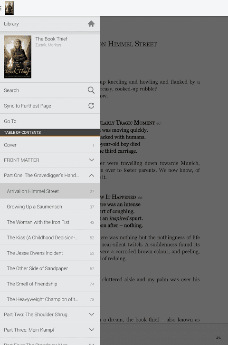Expand Part Three: Mein Kampf chevron
Viewport: 228px width, 345px height.
click(91, 330)
